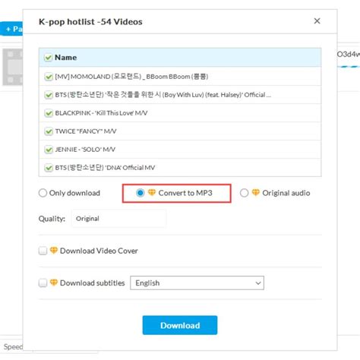Uncheck the JENNIE SOLO video

point(48,150)
